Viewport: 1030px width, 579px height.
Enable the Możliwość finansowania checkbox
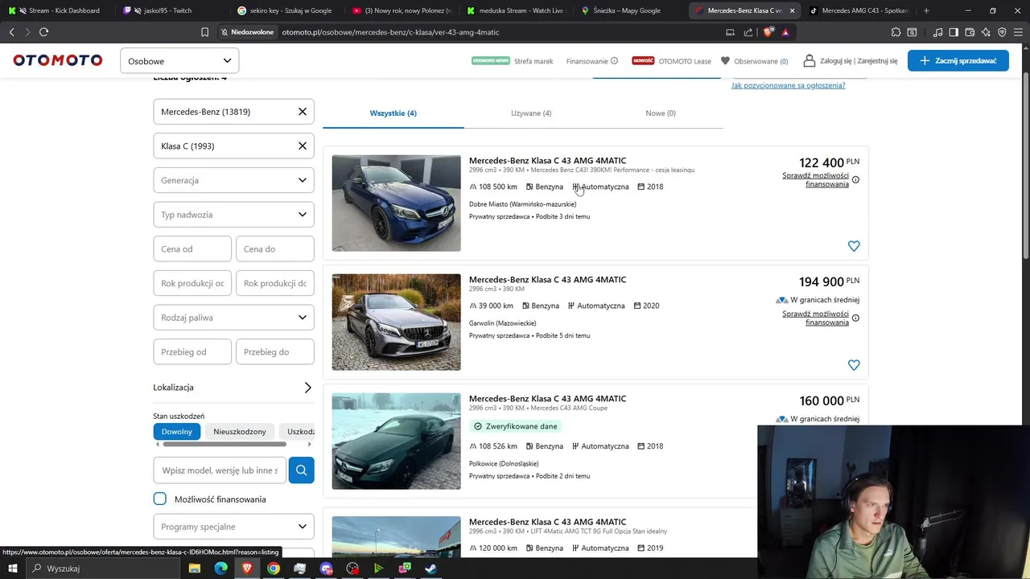pyautogui.click(x=160, y=499)
